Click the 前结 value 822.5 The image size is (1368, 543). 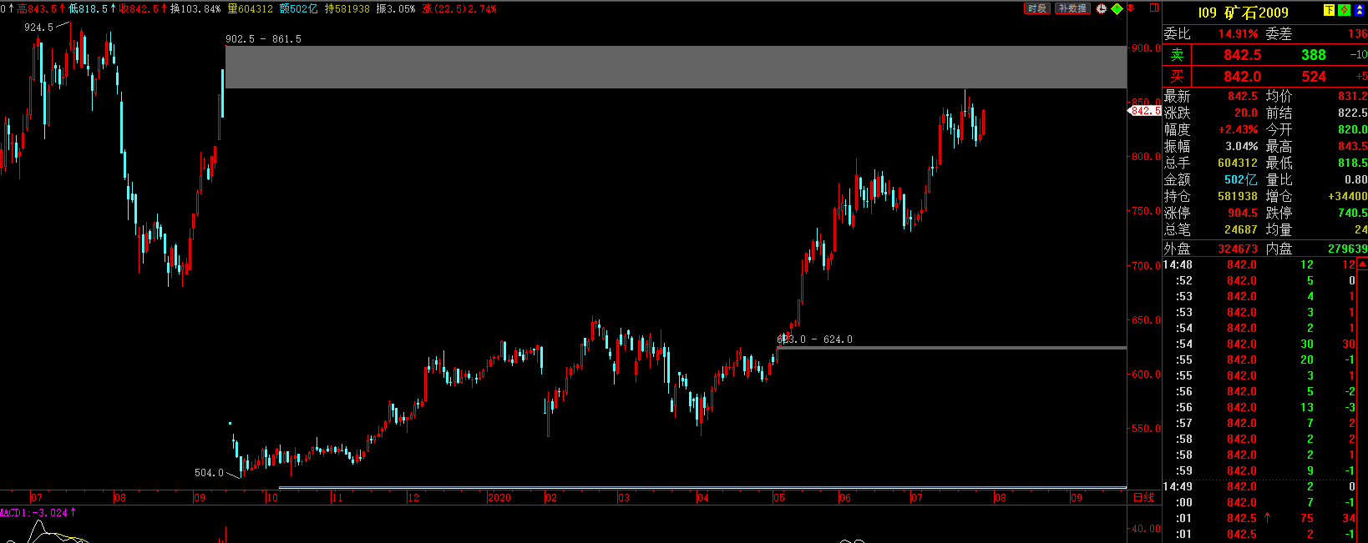(x=1352, y=113)
